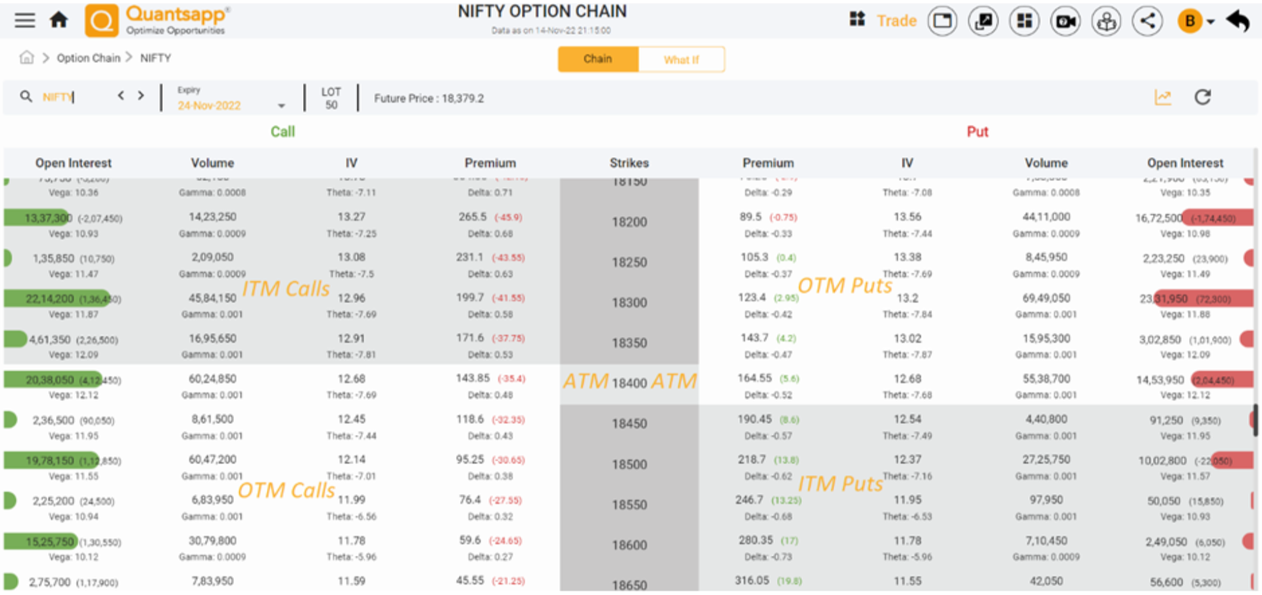1262x595 pixels.
Task: Open the learning book reader icon
Action: [x=1106, y=22]
